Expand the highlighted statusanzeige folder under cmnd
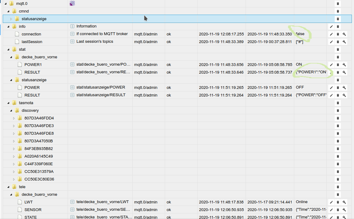 (x=11, y=19)
